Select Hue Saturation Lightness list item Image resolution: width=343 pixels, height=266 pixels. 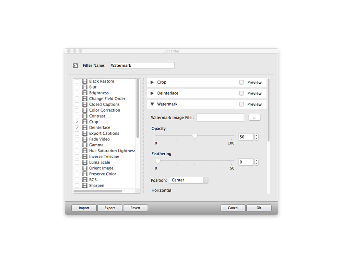click(112, 151)
